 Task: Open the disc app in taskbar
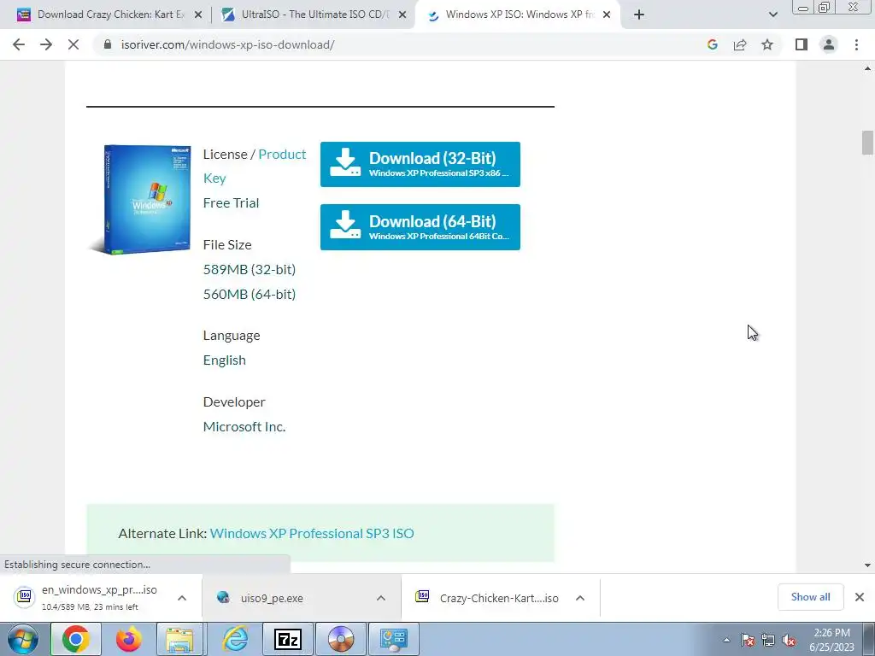pos(341,639)
